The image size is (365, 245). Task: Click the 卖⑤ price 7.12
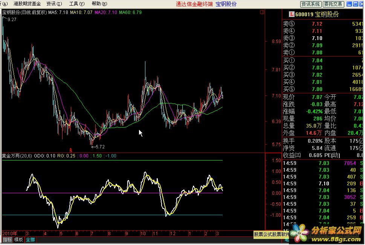(317, 24)
